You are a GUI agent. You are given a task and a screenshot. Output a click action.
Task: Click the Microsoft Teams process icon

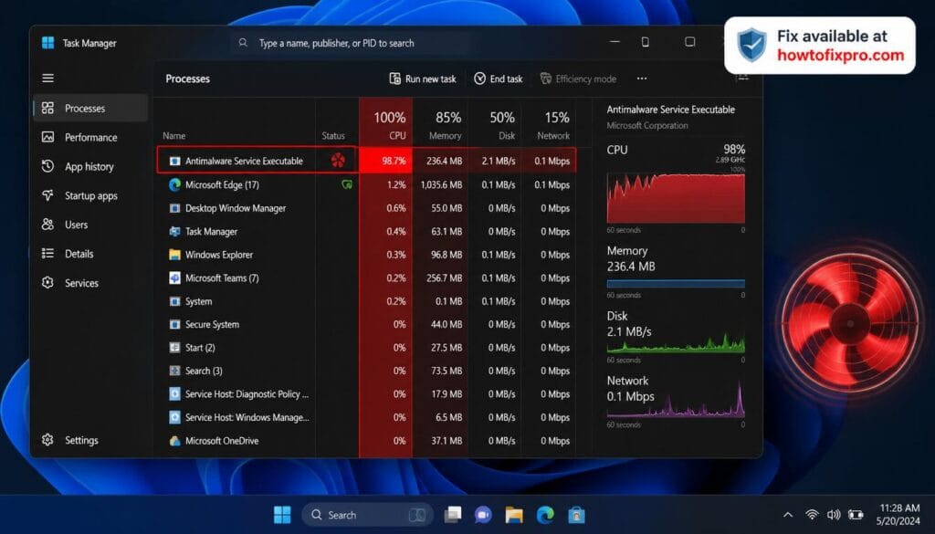point(174,277)
